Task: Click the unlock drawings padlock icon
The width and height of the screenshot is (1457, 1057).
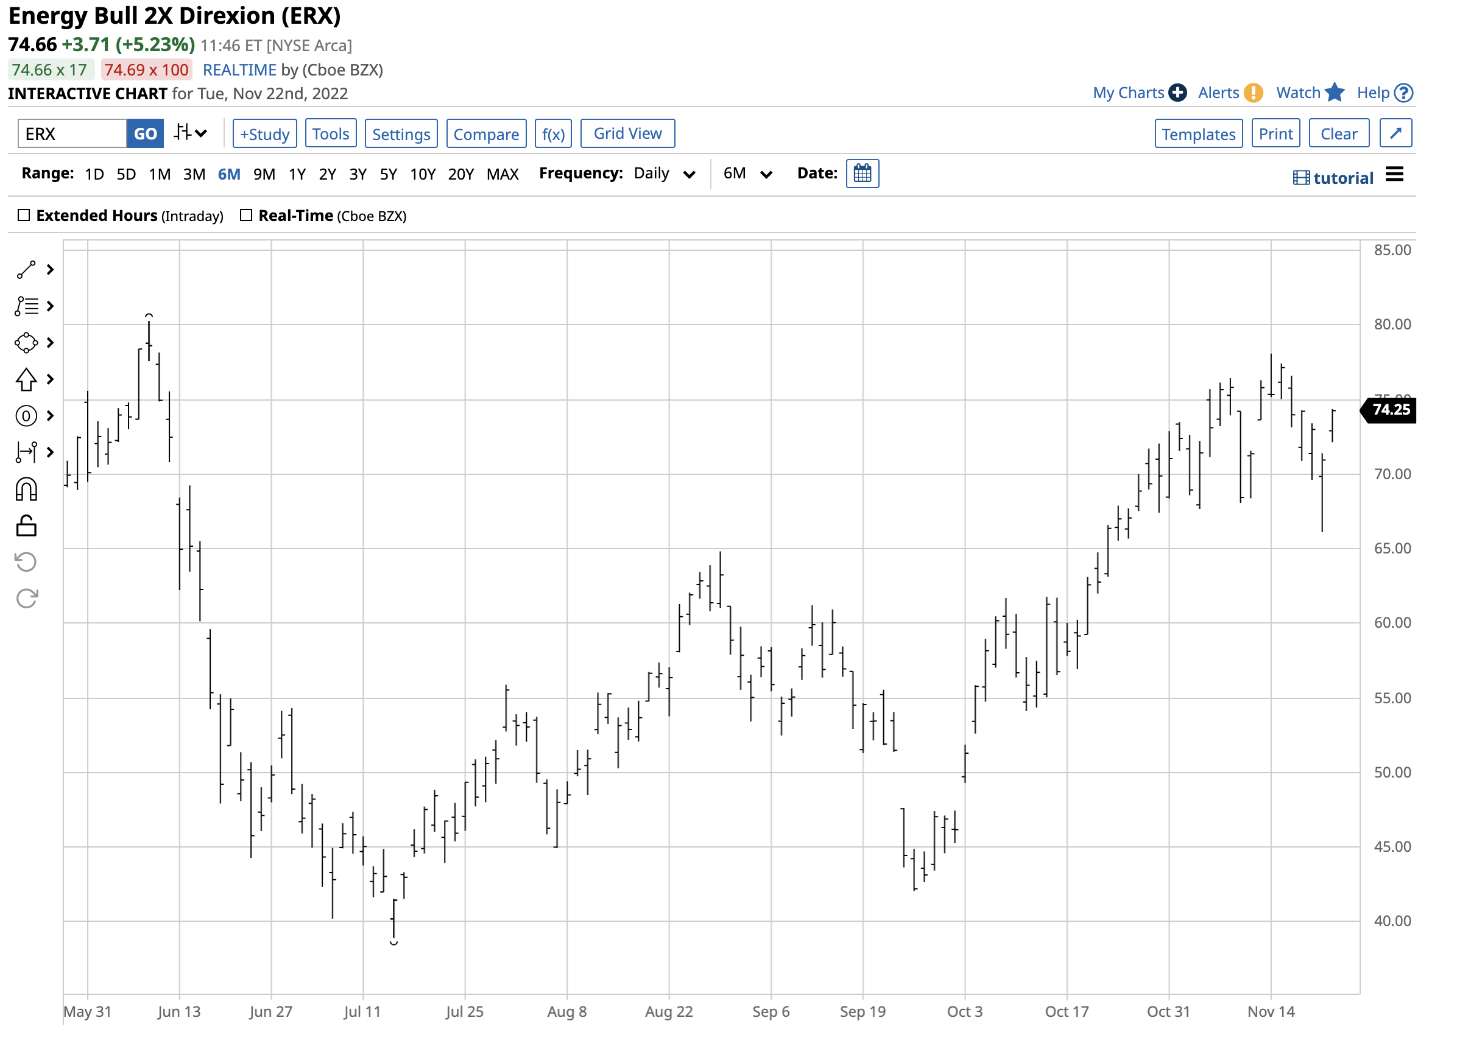Action: pos(26,526)
